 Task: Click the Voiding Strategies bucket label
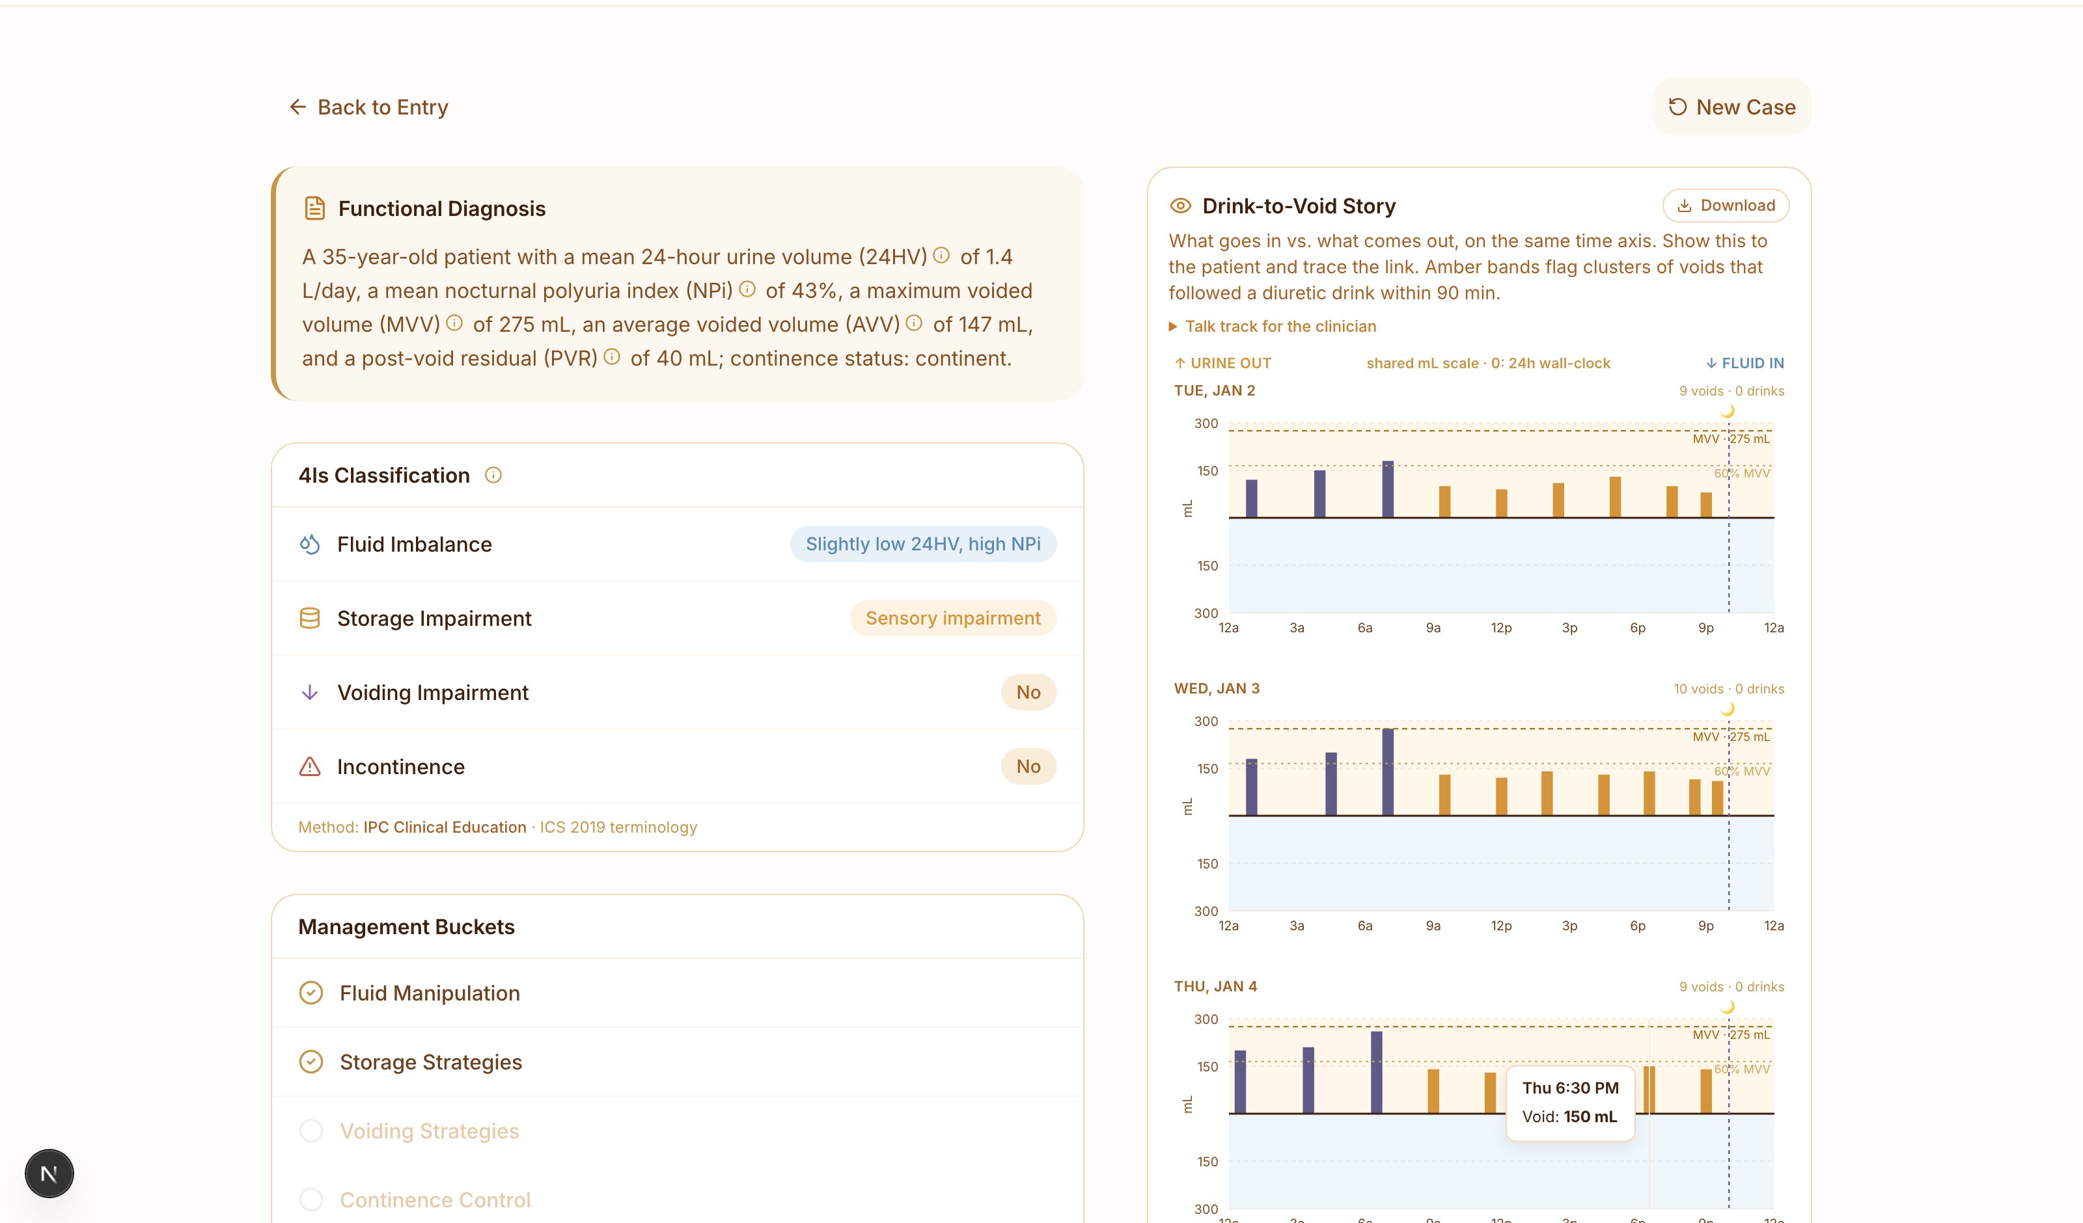[430, 1131]
